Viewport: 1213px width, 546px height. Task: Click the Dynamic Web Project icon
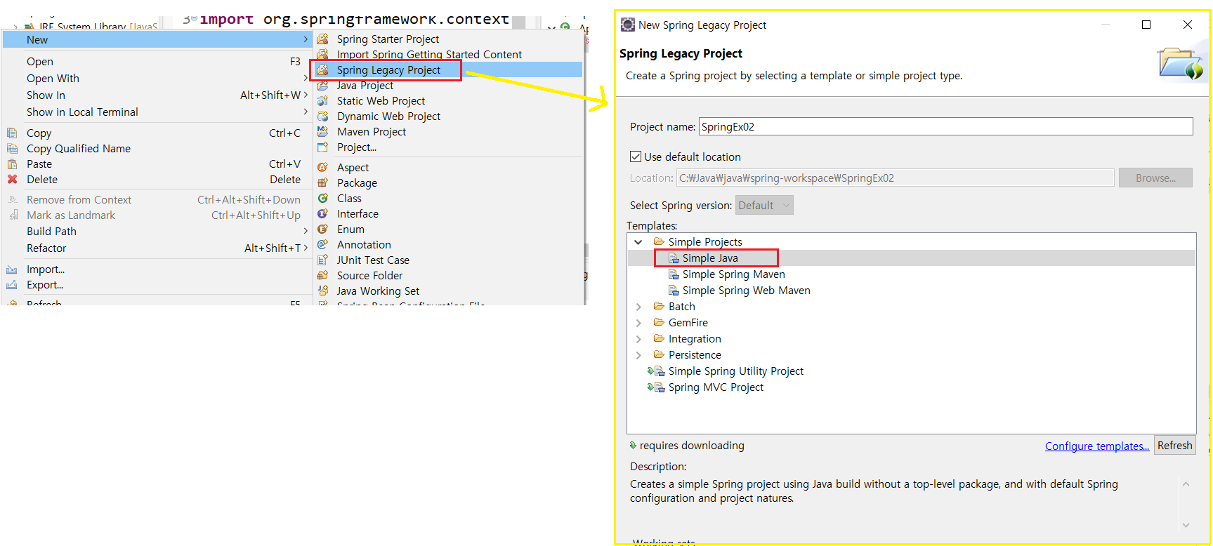(322, 116)
